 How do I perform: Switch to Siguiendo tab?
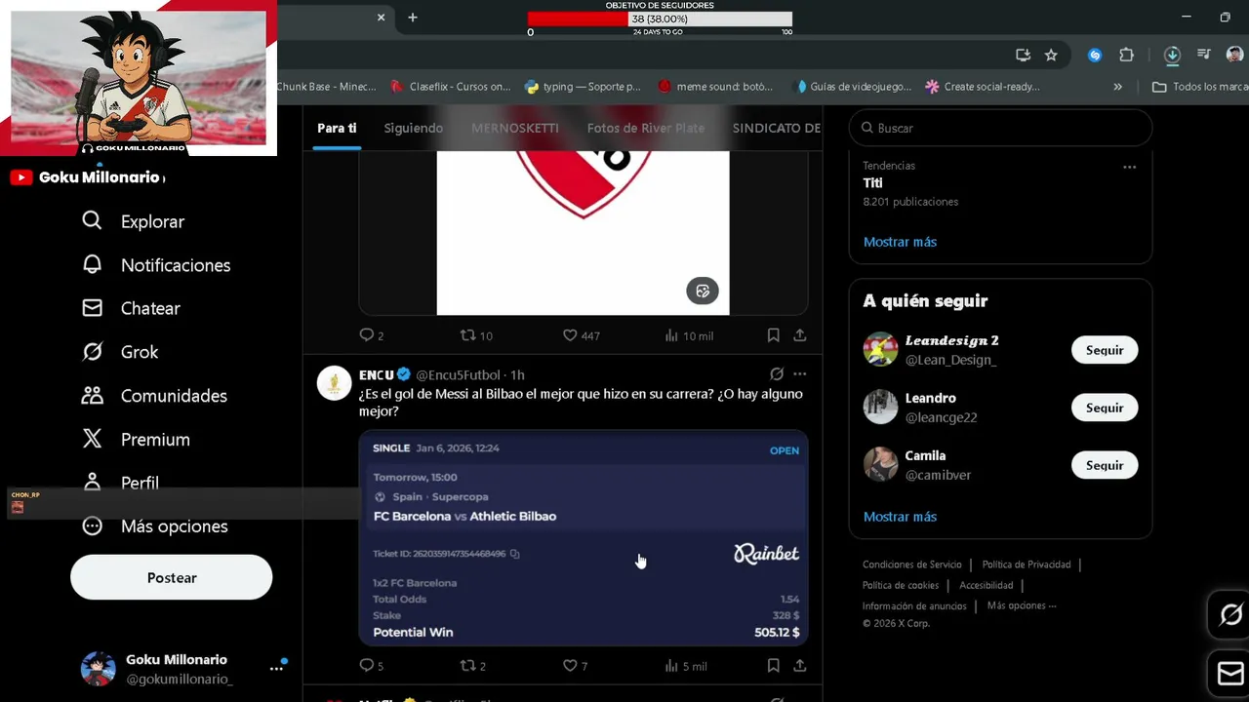(x=414, y=128)
